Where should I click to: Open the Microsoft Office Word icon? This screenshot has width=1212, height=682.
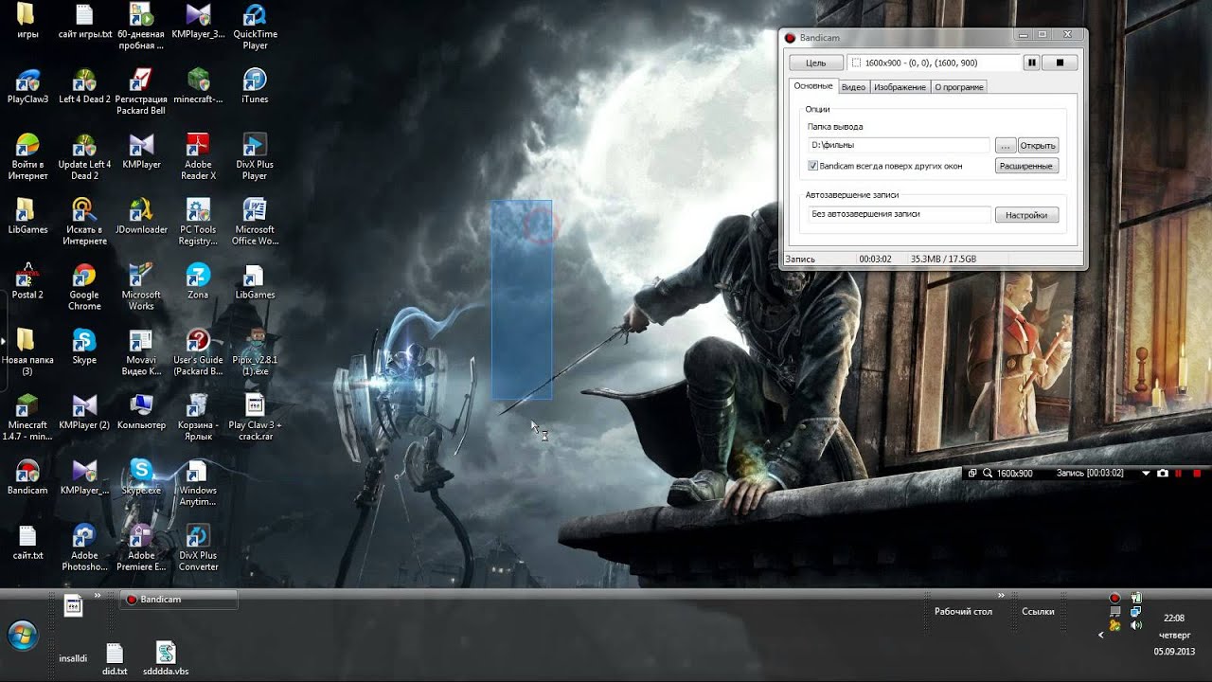coord(255,221)
